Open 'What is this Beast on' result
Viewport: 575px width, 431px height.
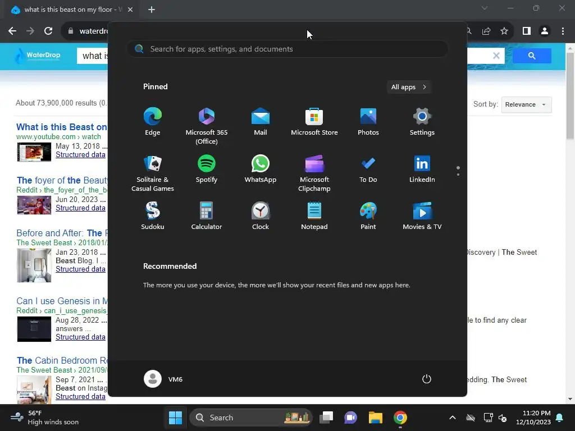62,127
